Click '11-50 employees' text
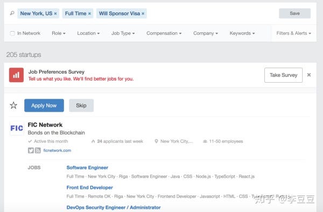323x212 pixels. tap(226, 141)
